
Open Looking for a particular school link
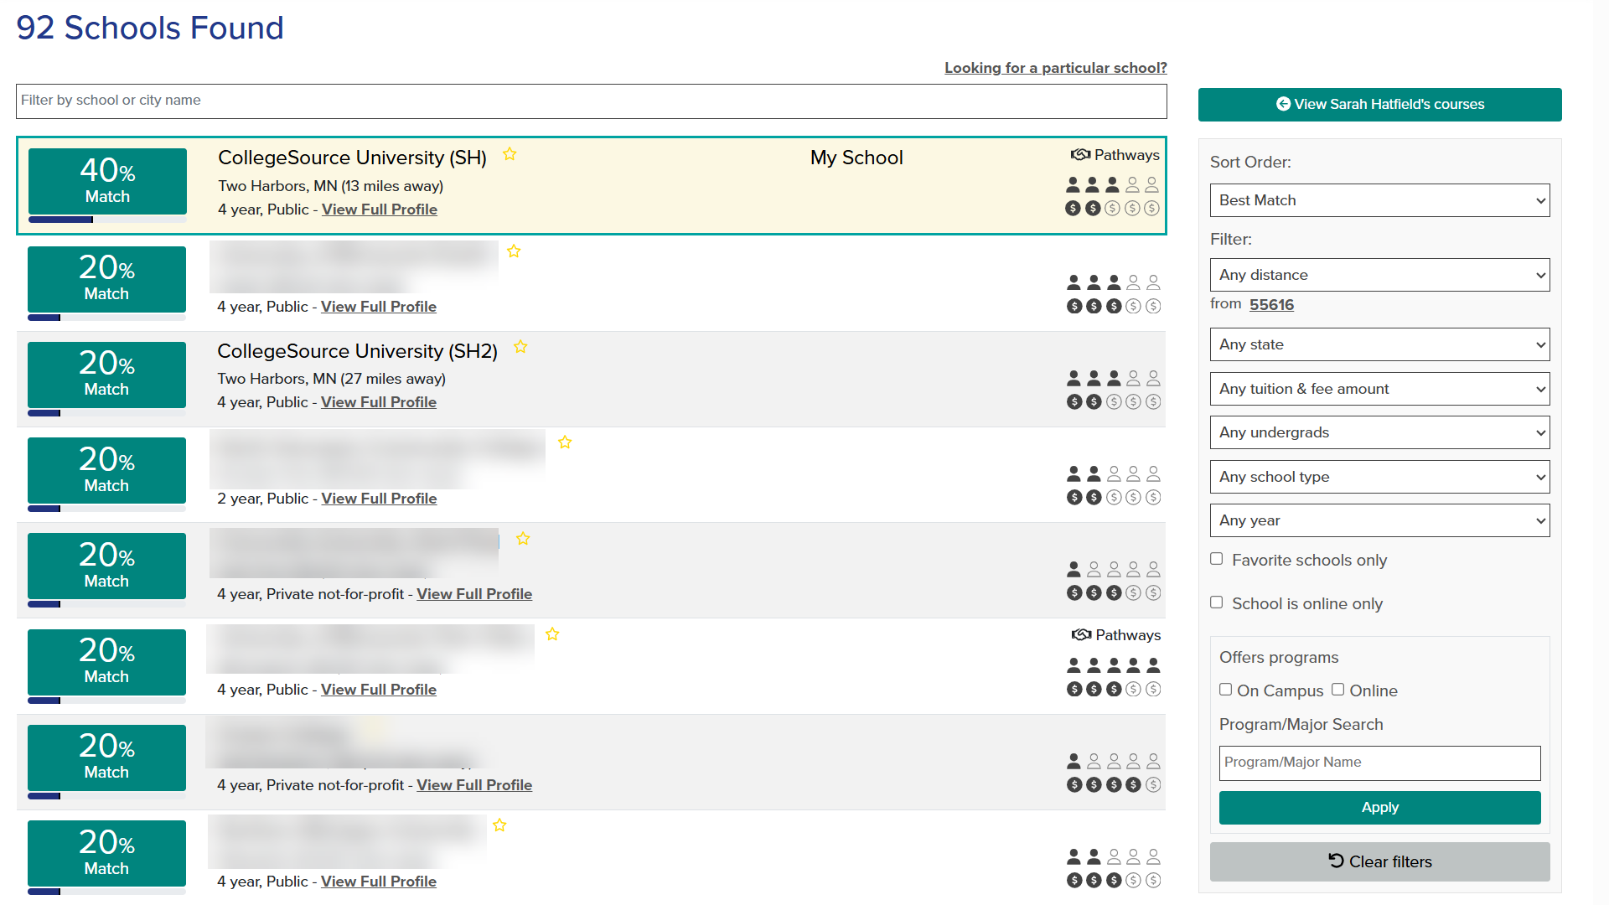pyautogui.click(x=1055, y=68)
